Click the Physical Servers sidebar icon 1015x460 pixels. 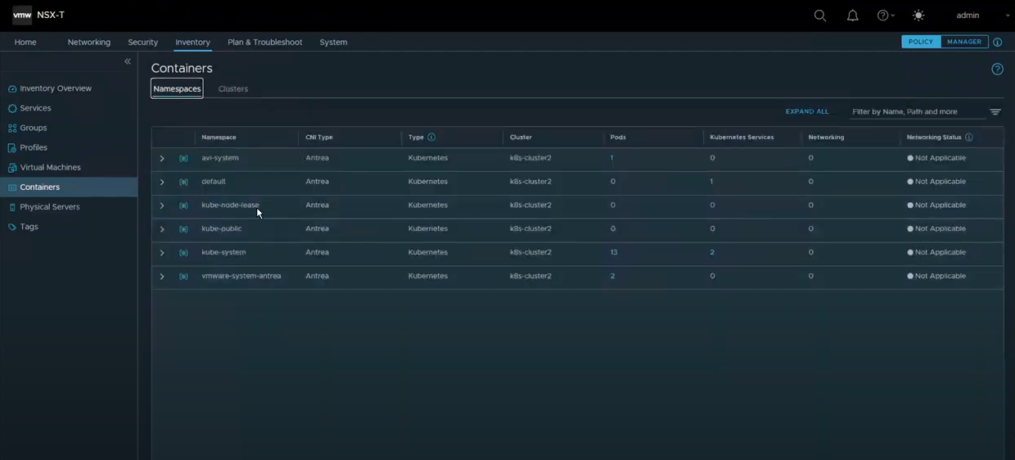[x=12, y=207]
